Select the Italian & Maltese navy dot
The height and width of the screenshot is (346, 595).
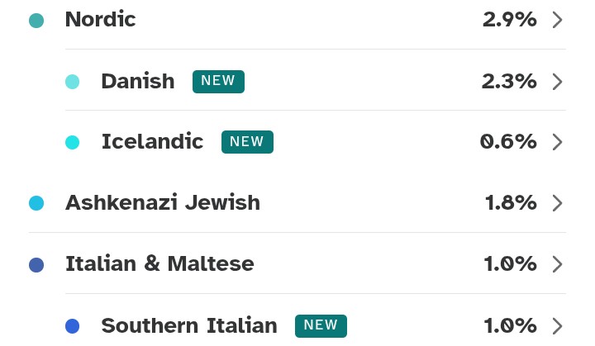(x=36, y=265)
